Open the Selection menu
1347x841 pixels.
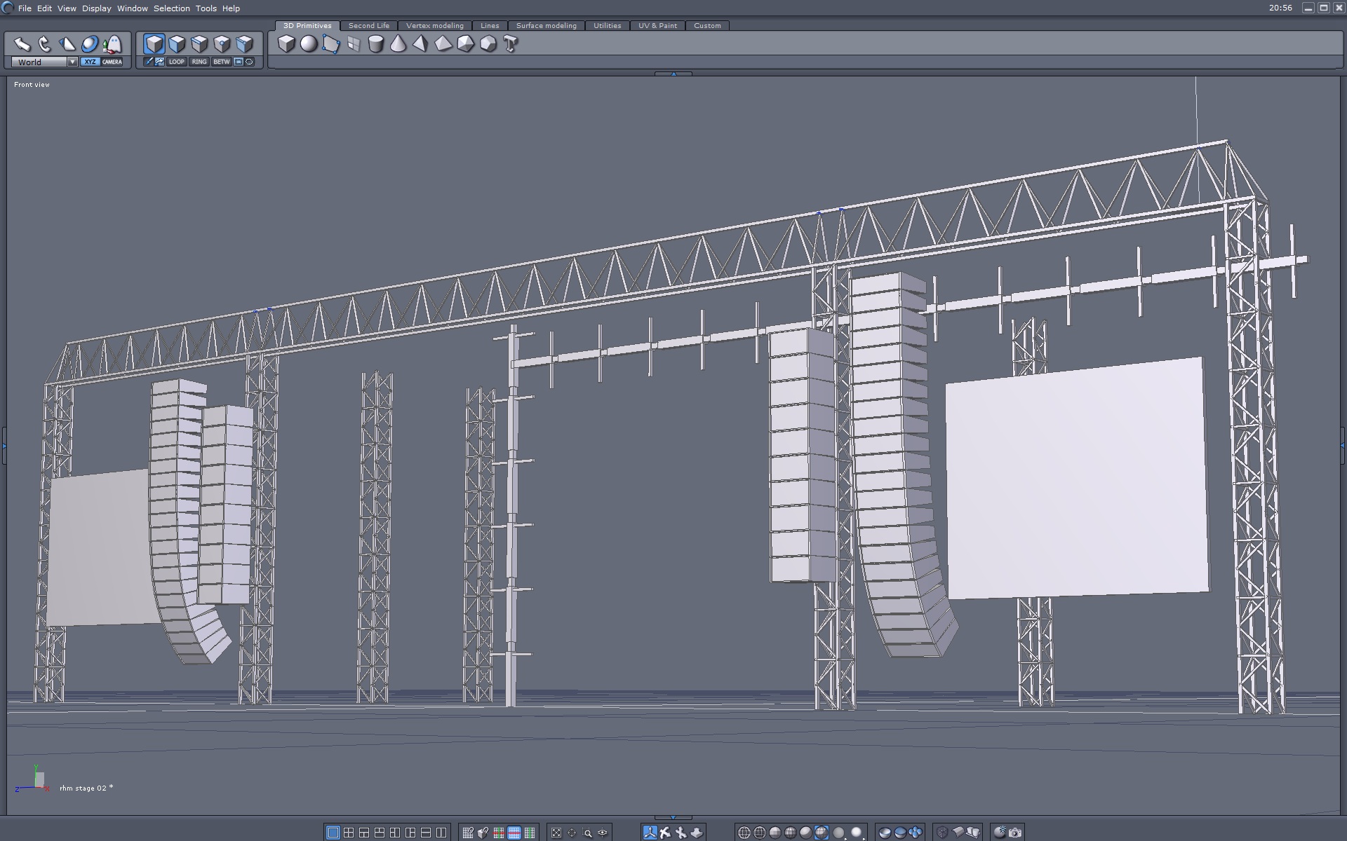(171, 8)
